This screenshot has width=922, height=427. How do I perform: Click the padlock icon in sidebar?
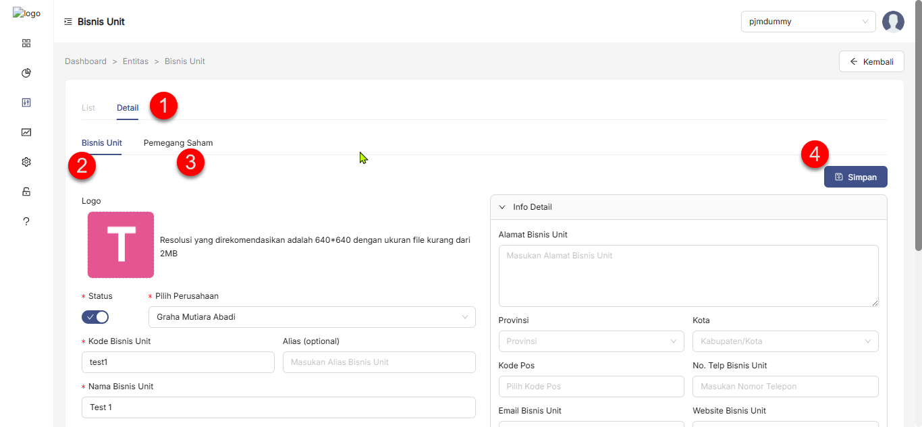tap(26, 192)
